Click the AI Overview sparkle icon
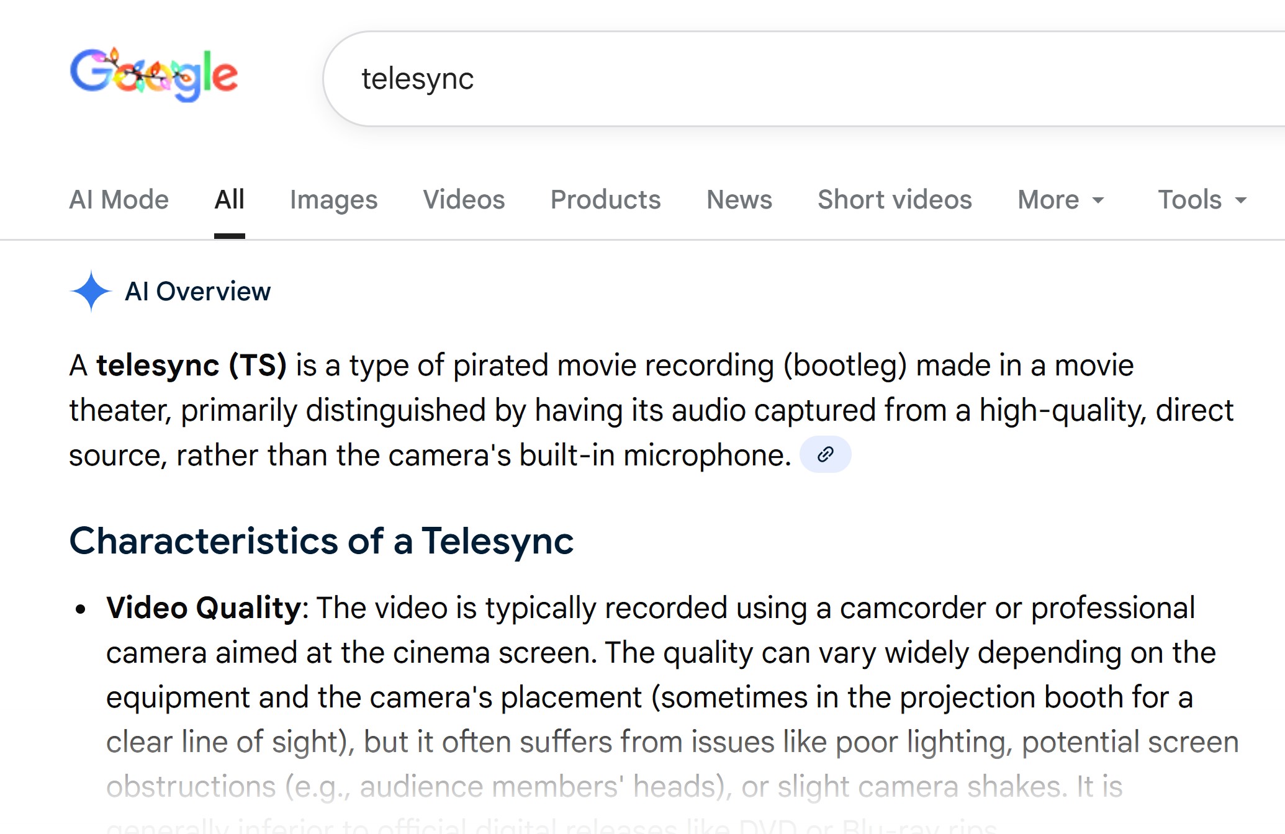This screenshot has width=1285, height=834. 91,291
